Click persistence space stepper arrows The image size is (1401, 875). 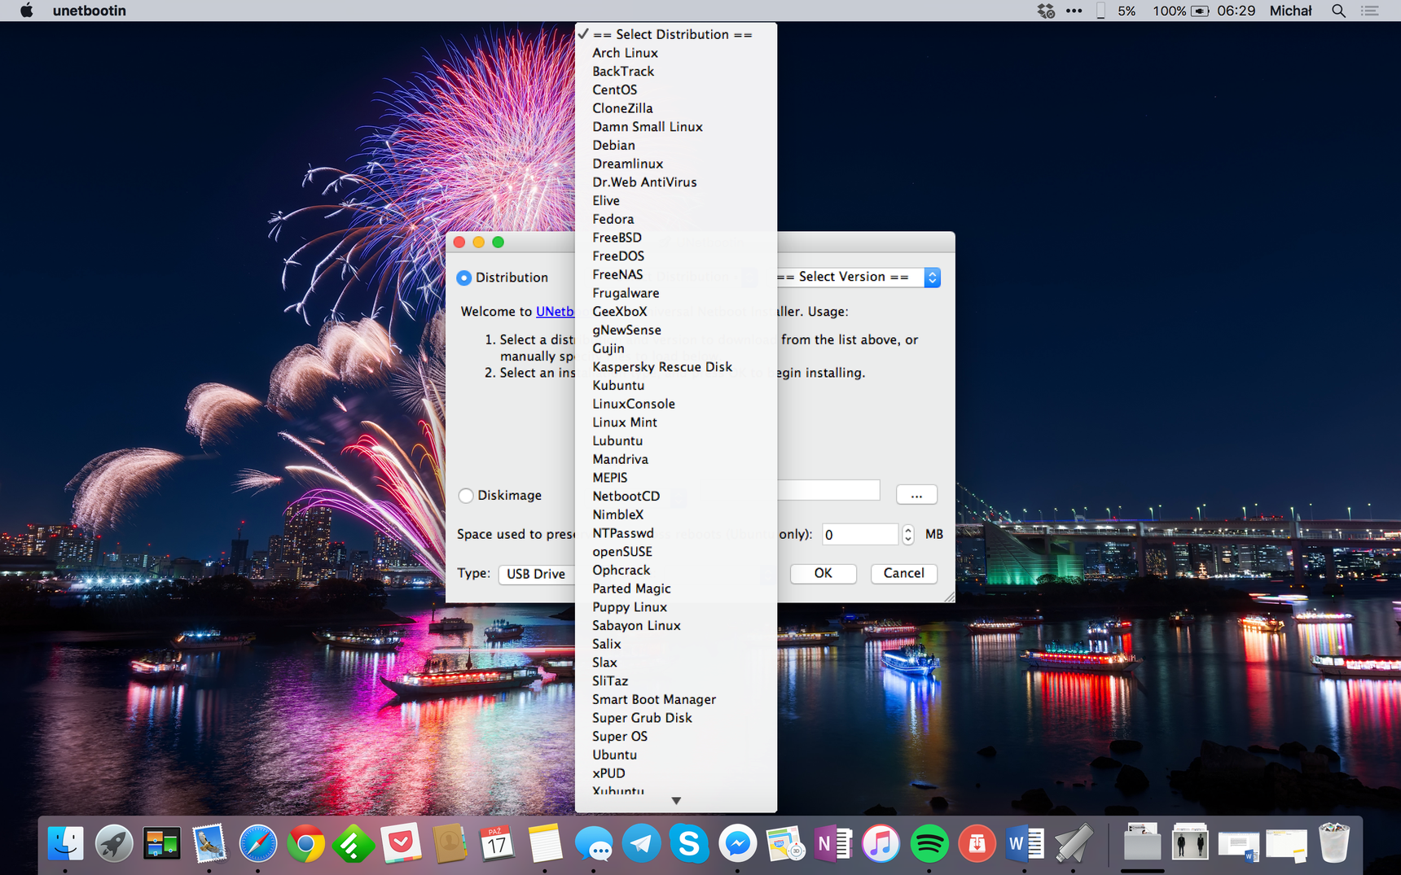click(x=907, y=534)
